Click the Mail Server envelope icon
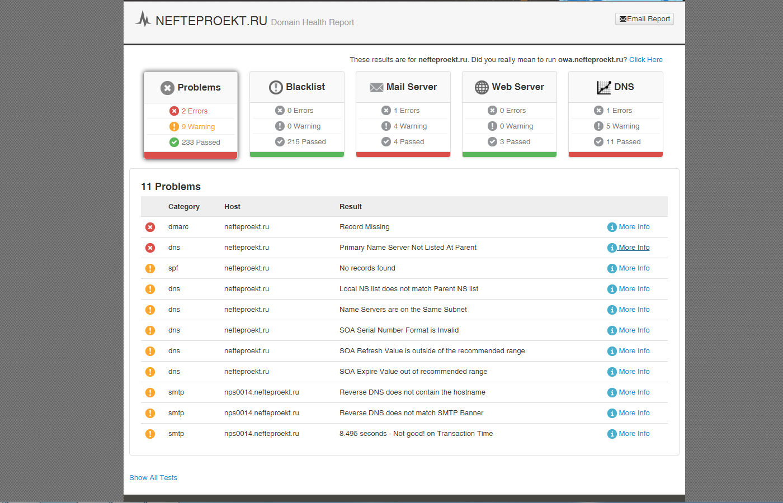 pyautogui.click(x=376, y=87)
